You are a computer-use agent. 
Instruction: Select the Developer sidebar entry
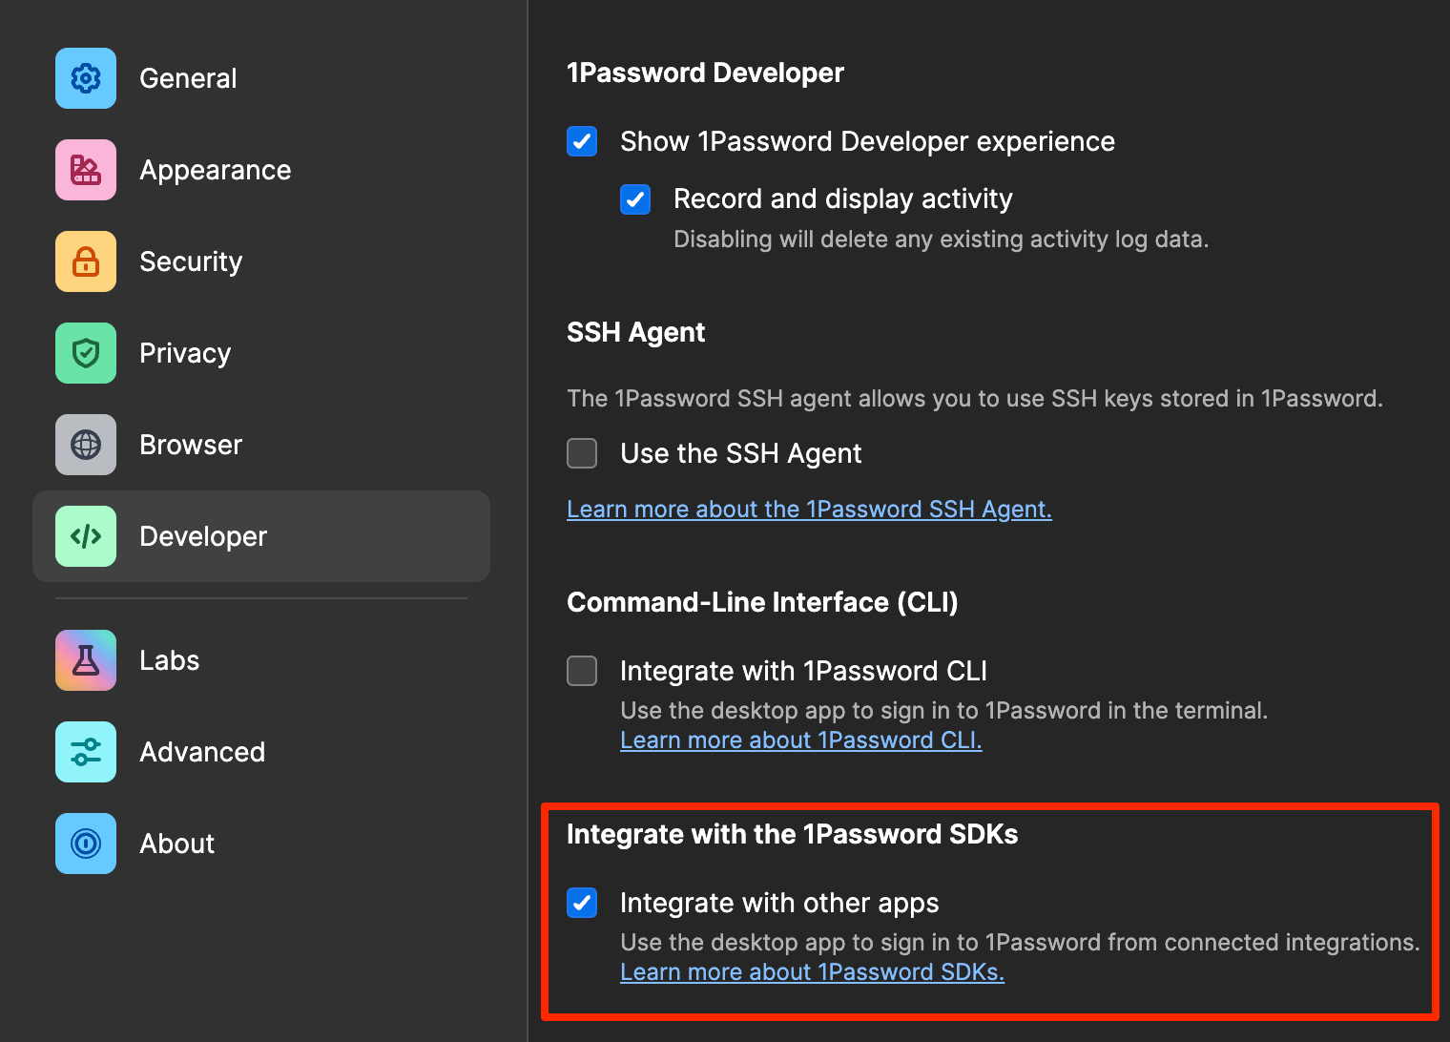point(203,536)
